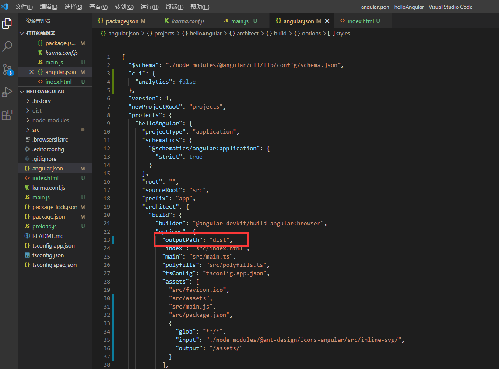Open index.html in the HELLOANGULAR file tree

click(55, 178)
